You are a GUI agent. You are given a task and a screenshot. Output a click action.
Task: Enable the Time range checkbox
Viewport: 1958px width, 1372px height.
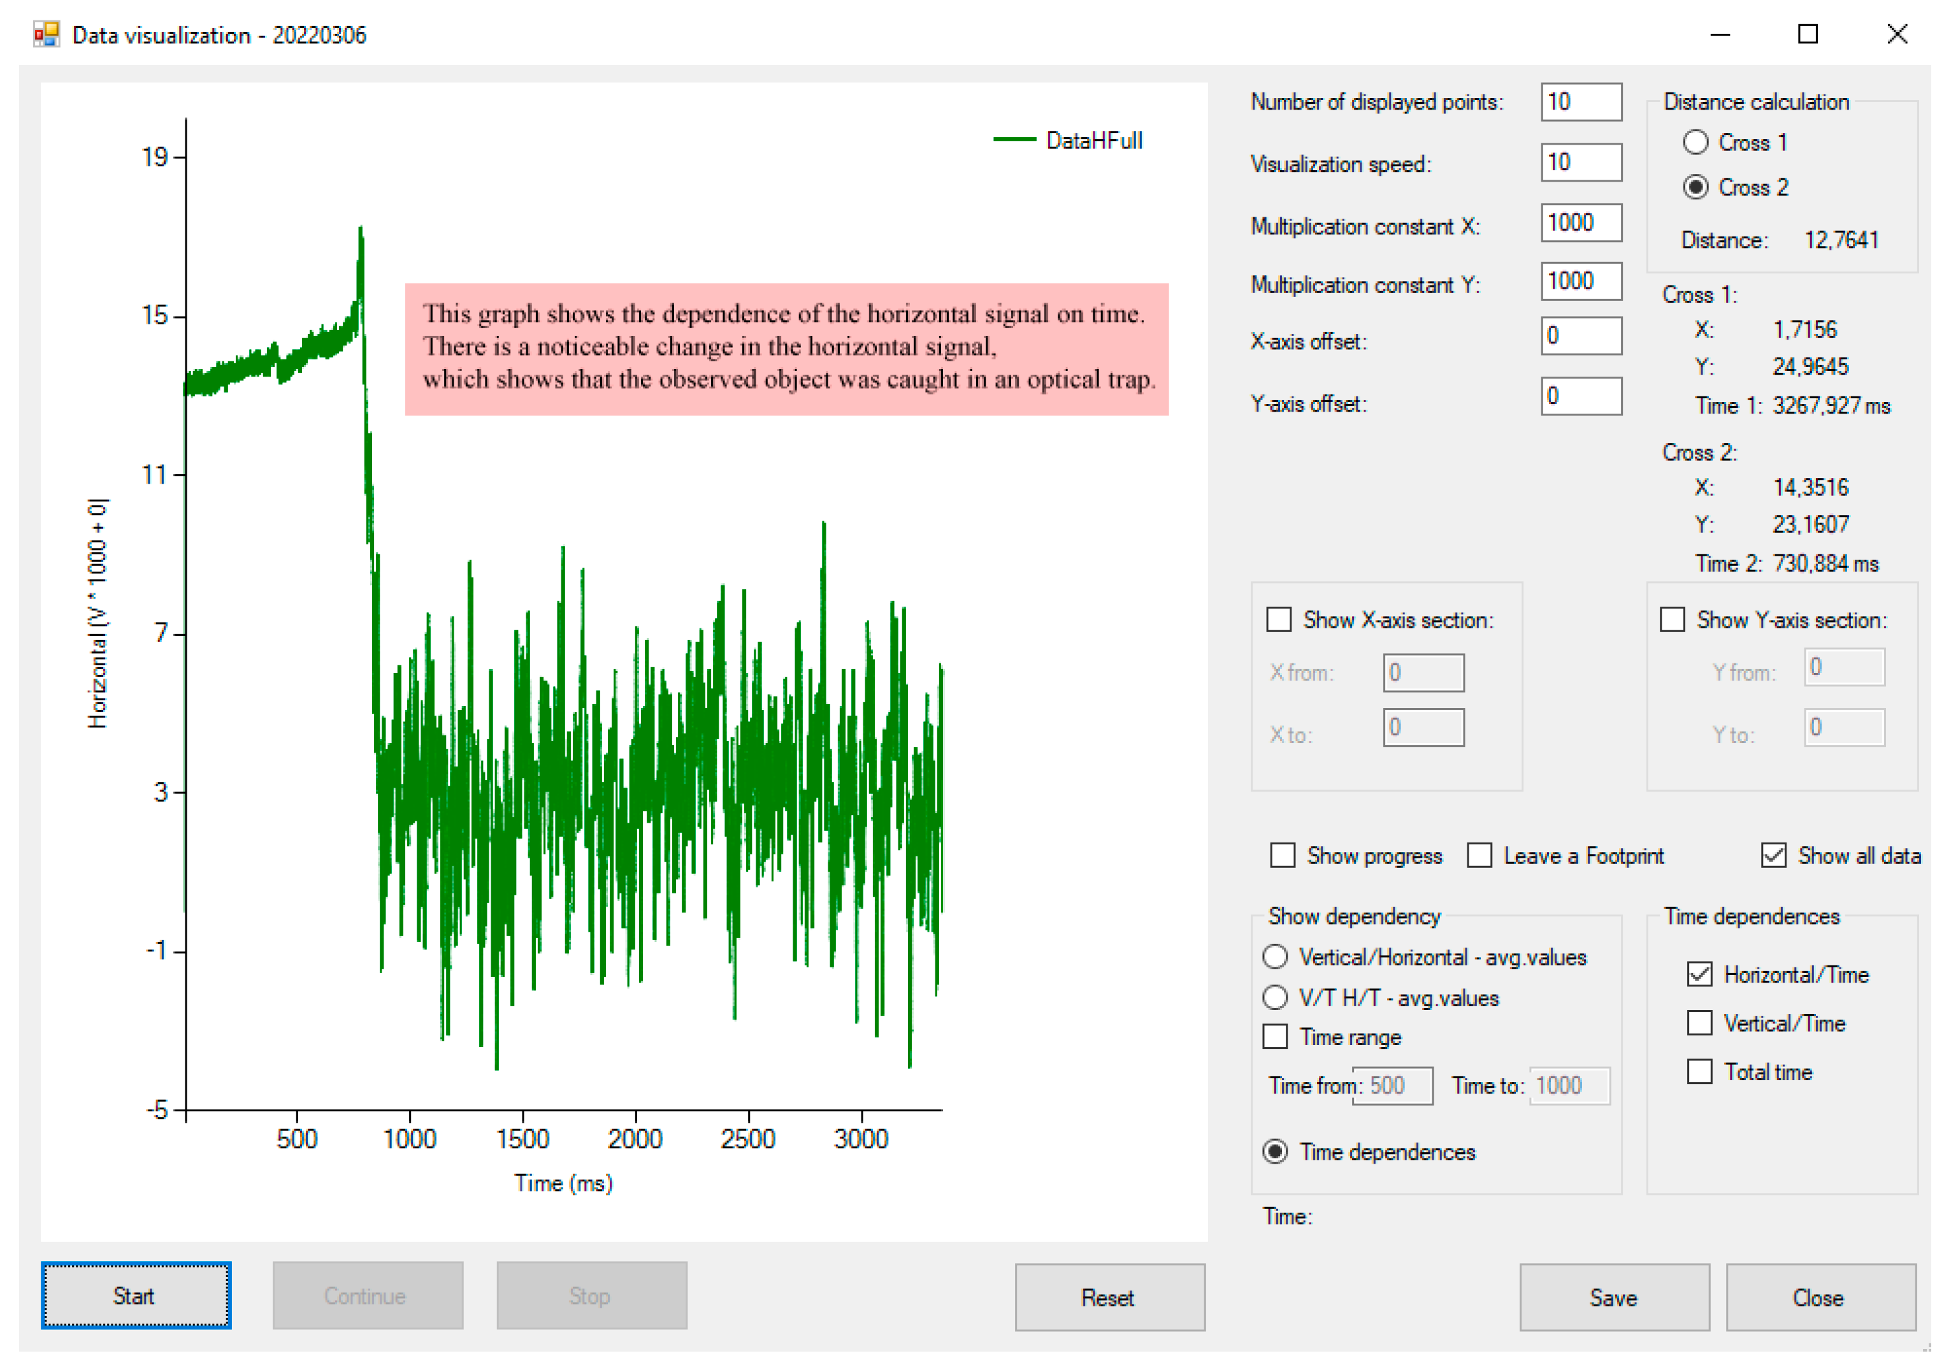point(1275,1037)
